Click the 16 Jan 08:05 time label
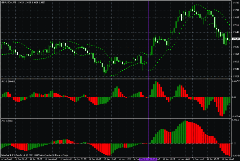The height and width of the screenshot is (161, 240). click(x=51, y=159)
